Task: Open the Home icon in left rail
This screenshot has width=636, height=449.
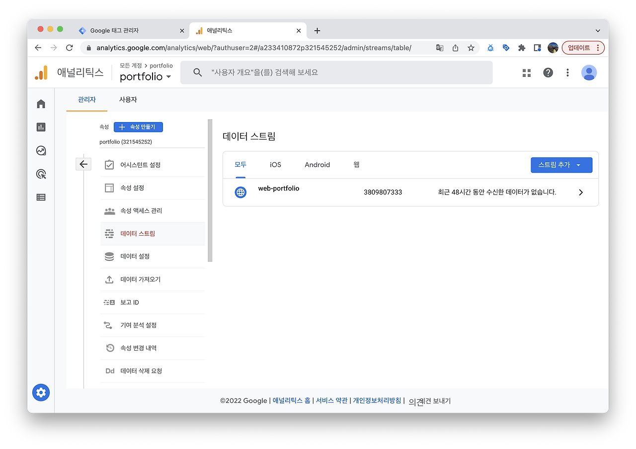Action: tap(41, 104)
